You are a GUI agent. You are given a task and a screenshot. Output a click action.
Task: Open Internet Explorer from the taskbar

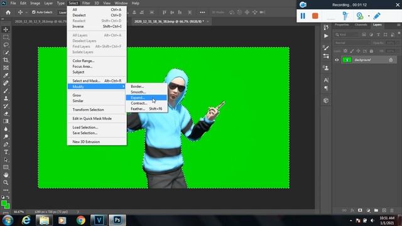[x=26, y=220]
